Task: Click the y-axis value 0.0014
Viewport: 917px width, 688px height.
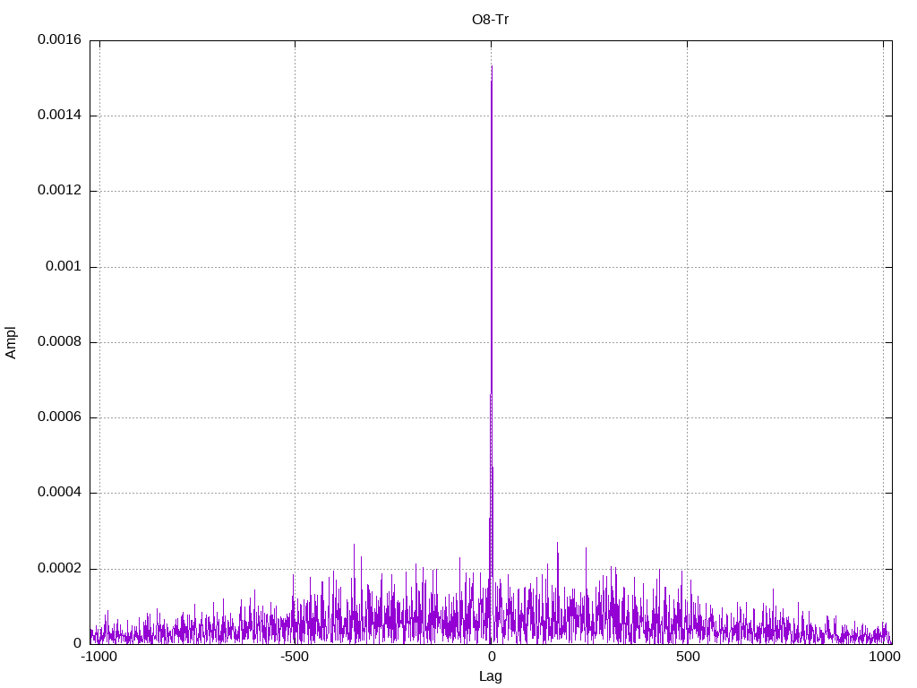Action: pos(60,115)
